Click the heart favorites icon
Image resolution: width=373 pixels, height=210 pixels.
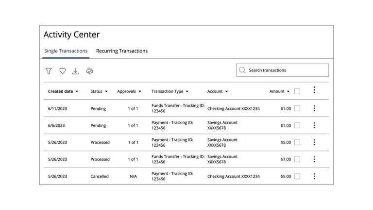[x=63, y=70]
